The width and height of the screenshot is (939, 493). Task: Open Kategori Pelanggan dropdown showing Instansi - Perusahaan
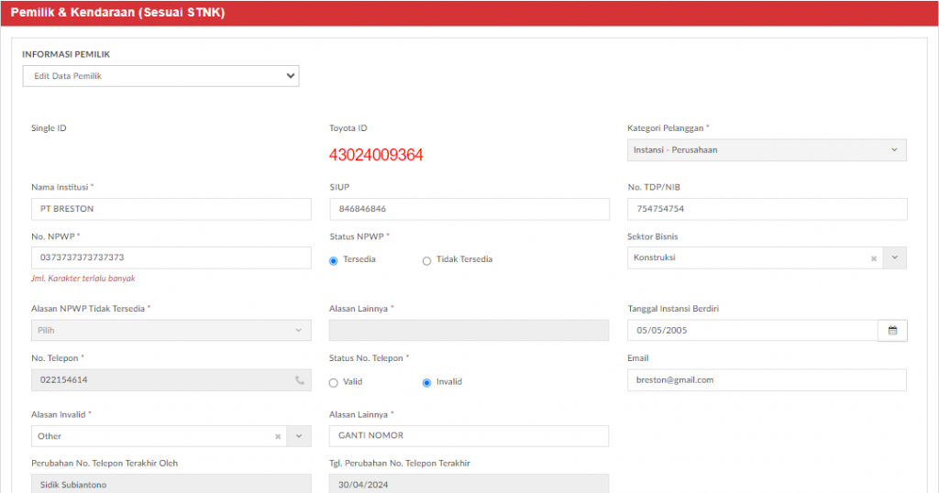point(767,150)
